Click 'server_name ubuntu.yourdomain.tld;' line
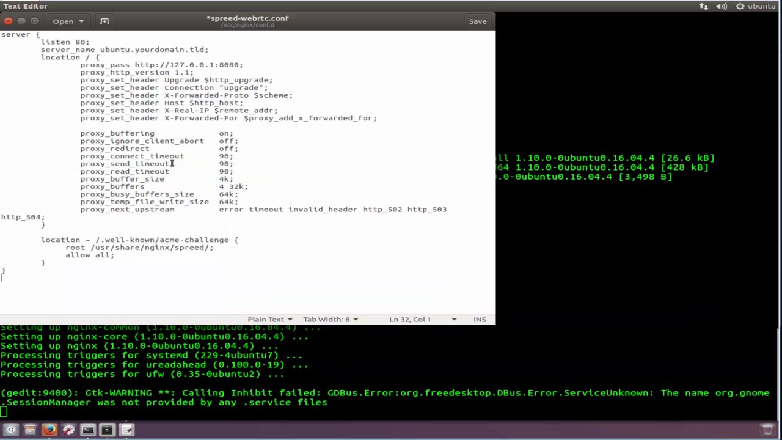782x440 pixels. 125,50
